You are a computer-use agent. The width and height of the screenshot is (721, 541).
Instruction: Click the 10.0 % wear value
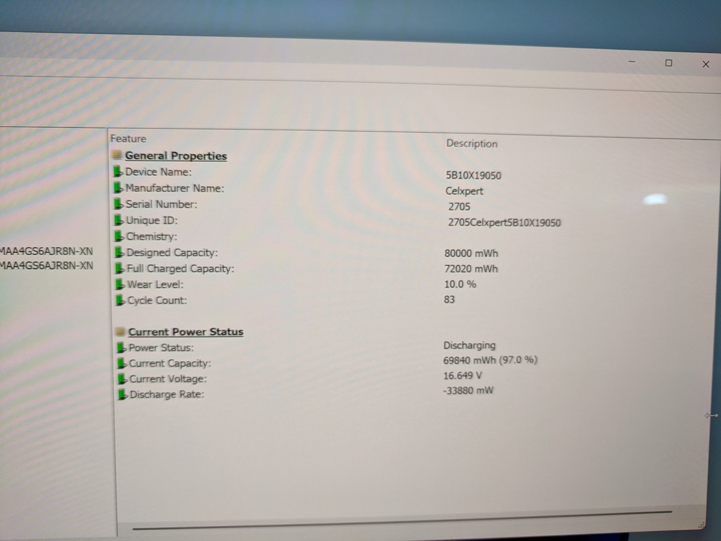click(x=460, y=284)
